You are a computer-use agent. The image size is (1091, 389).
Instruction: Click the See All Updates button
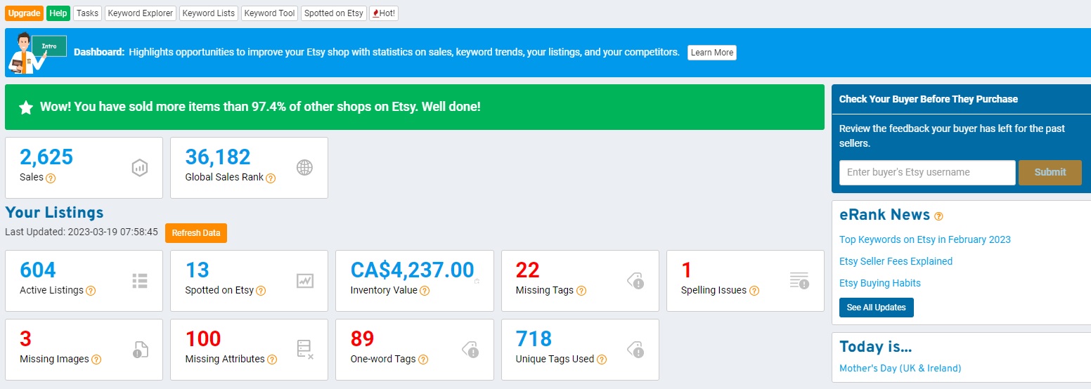pyautogui.click(x=877, y=308)
